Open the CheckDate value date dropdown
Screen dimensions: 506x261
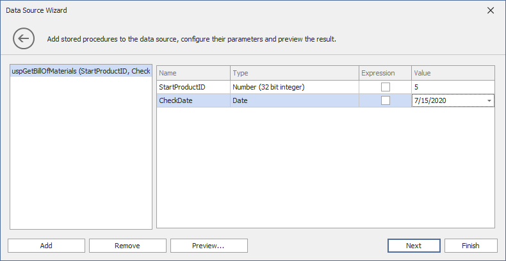tap(489, 101)
